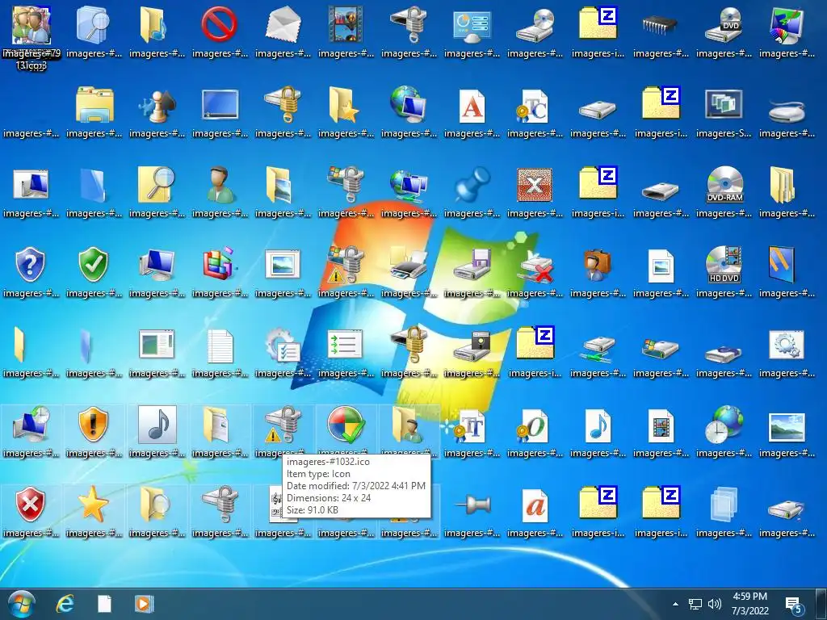Open the blank document taskbar item
827x620 pixels.
click(104, 604)
